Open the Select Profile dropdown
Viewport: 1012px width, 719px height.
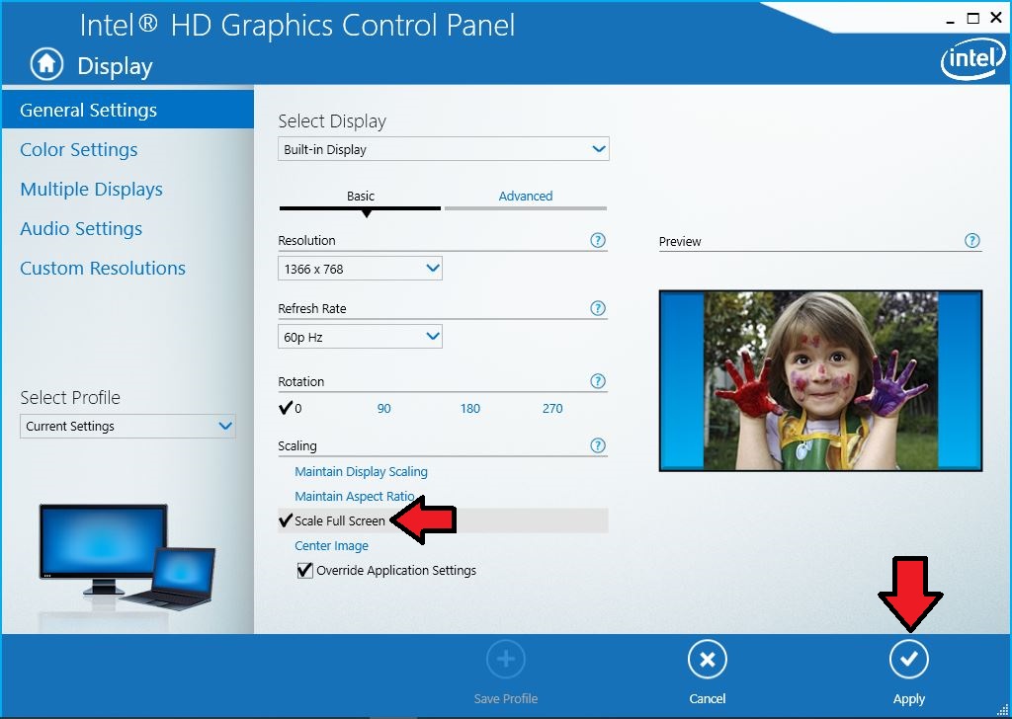(x=127, y=427)
